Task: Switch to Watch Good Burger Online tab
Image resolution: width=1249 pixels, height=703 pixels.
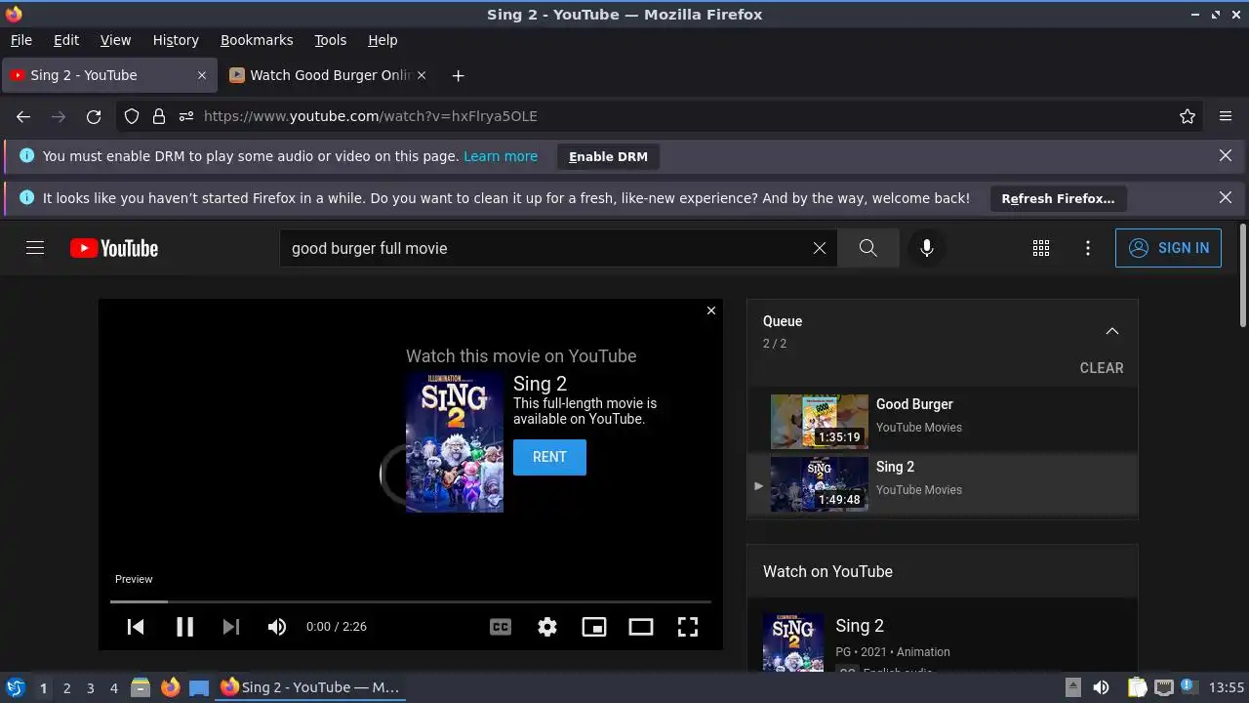Action: pyautogui.click(x=329, y=75)
